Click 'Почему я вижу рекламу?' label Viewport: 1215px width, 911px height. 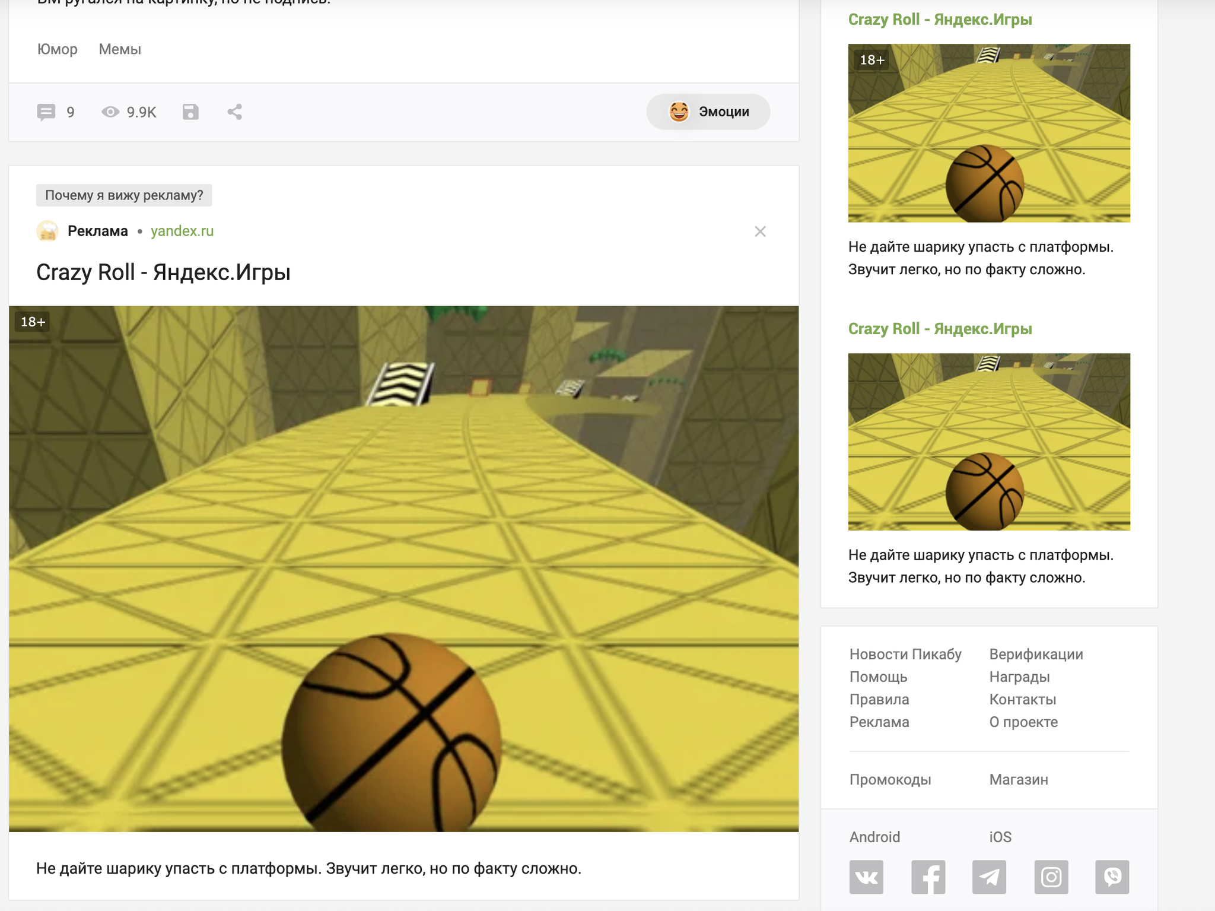click(x=124, y=195)
